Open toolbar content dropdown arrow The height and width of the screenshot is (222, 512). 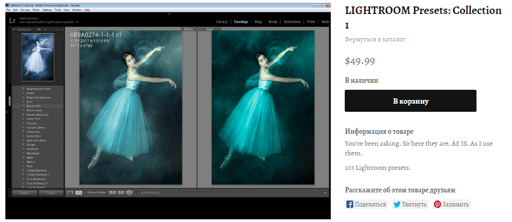tap(325, 193)
